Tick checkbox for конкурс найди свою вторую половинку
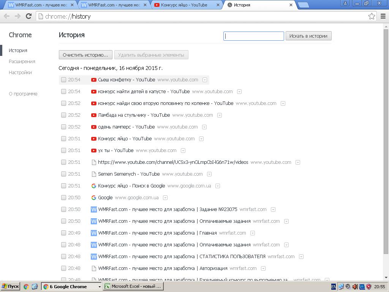Screen dimensions: 389x292 pyautogui.click(x=63, y=103)
